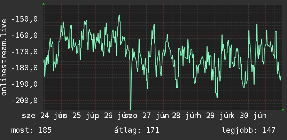Screen dimensions: 287x140
Task: Select the -170,0 y-axis label
Action: coord(24,52)
